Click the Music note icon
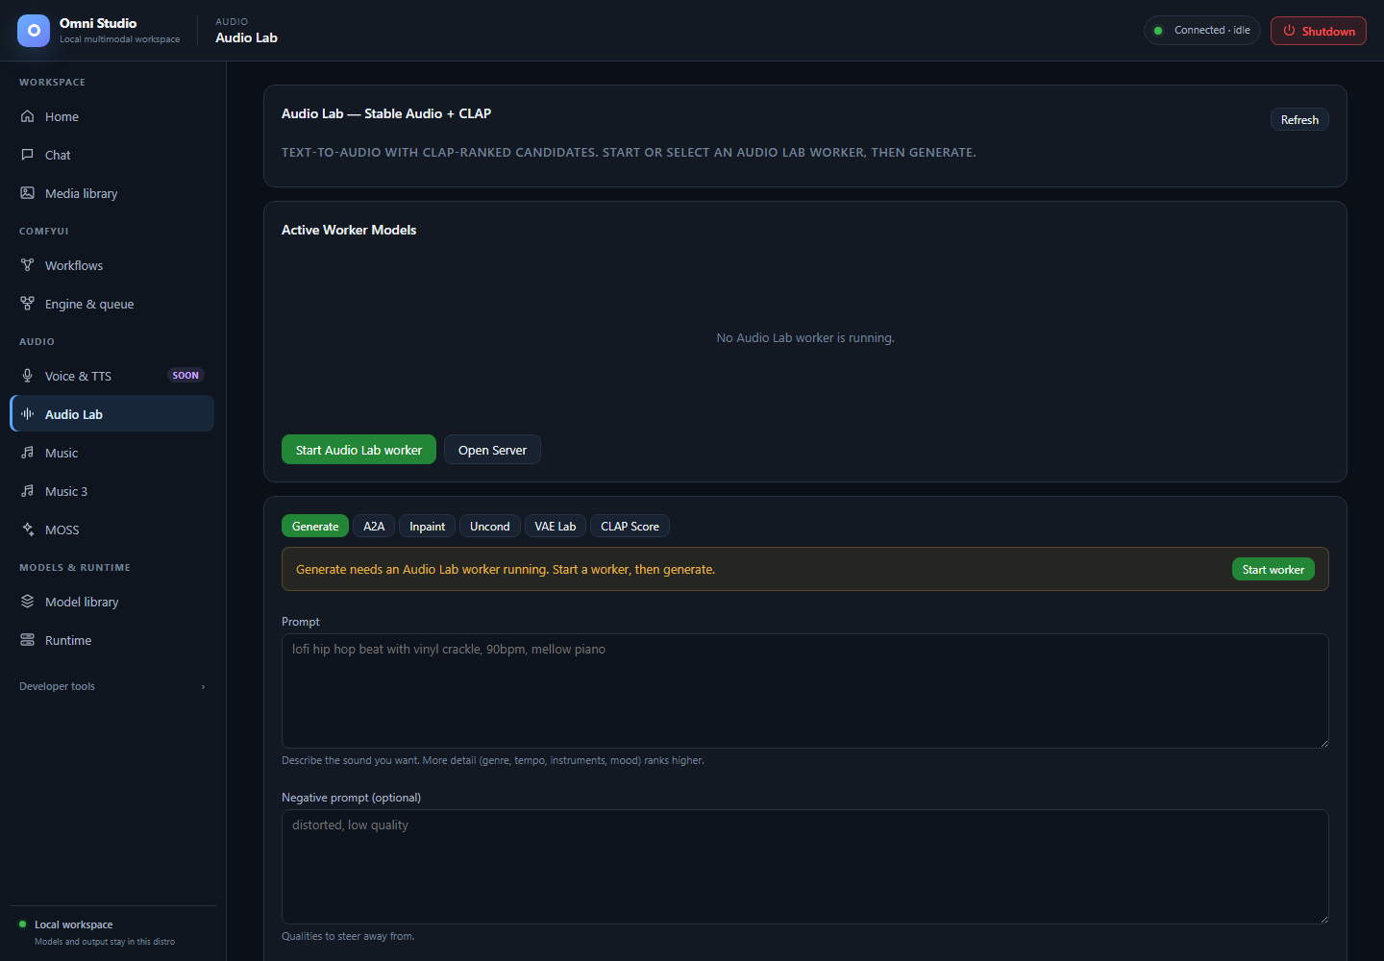 coord(28,453)
